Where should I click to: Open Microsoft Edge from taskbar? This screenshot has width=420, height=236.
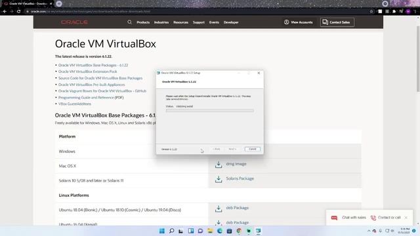point(220,231)
